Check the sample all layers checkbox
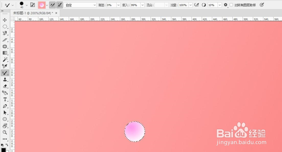Screen dimensions: 282x152 [231, 5]
